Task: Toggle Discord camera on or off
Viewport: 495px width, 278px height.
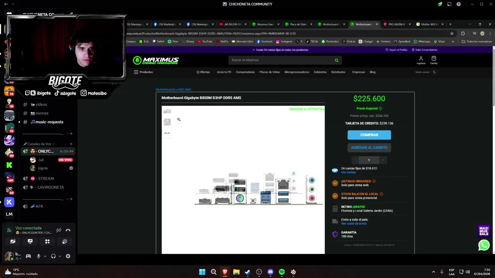Action: pyautogui.click(x=13, y=241)
